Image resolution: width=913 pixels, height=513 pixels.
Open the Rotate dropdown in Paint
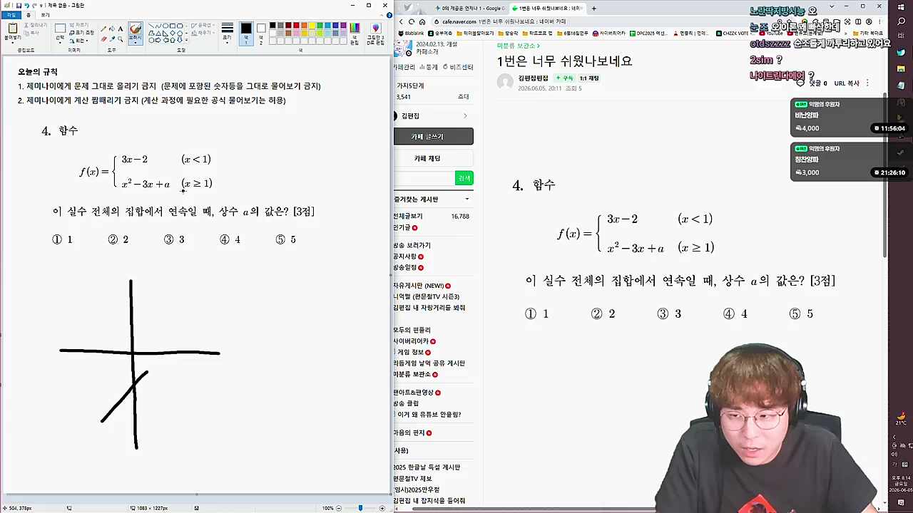tap(81, 41)
